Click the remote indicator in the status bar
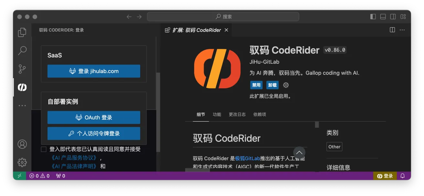 click(x=19, y=176)
